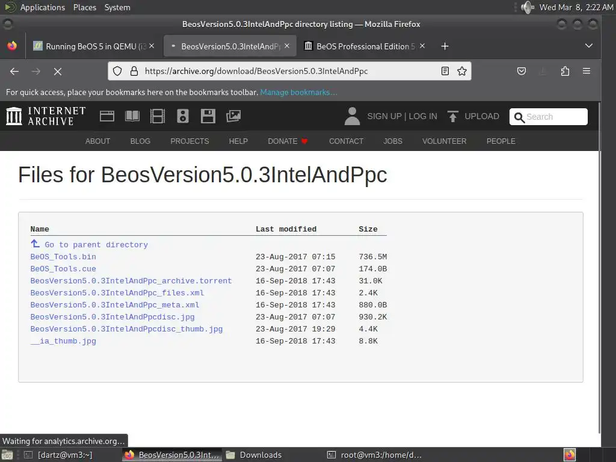This screenshot has height=462, width=616.
Task: Click the VOLUNTEER navigation link
Action: [445, 141]
